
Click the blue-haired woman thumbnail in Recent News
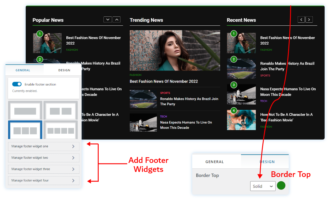pos(241,120)
